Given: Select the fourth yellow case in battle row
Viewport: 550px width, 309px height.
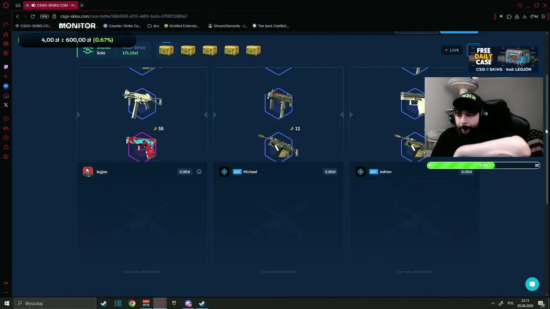Looking at the screenshot, I should point(232,50).
